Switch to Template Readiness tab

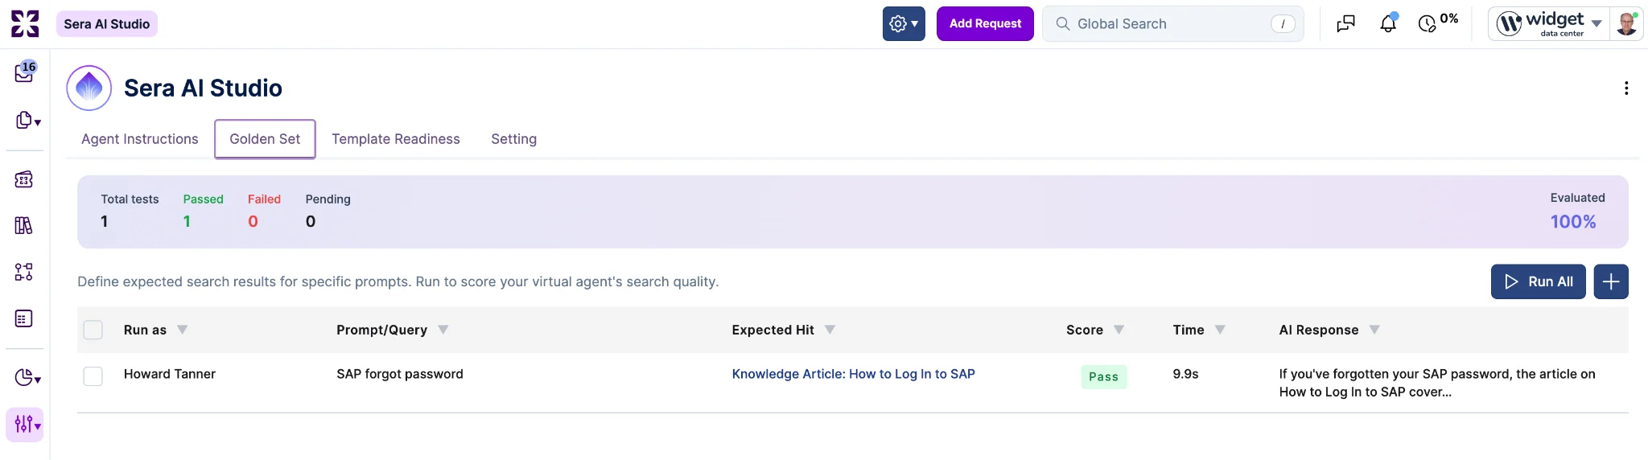(x=396, y=139)
